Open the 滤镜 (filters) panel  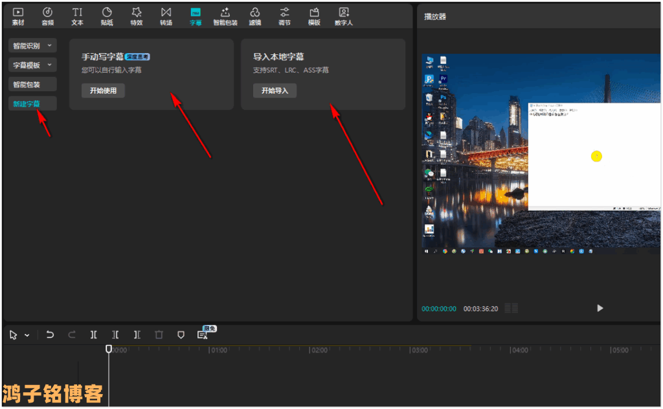255,16
